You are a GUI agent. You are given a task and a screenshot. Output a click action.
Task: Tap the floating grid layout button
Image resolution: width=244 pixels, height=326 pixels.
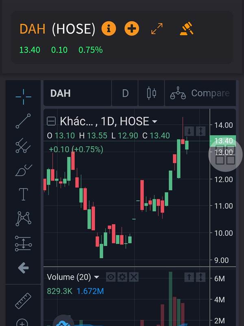(225, 154)
